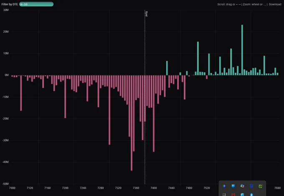This screenshot has height=196, width=284.
Task: Select the deepest red bar near -44M
Action: pyautogui.click(x=132, y=123)
